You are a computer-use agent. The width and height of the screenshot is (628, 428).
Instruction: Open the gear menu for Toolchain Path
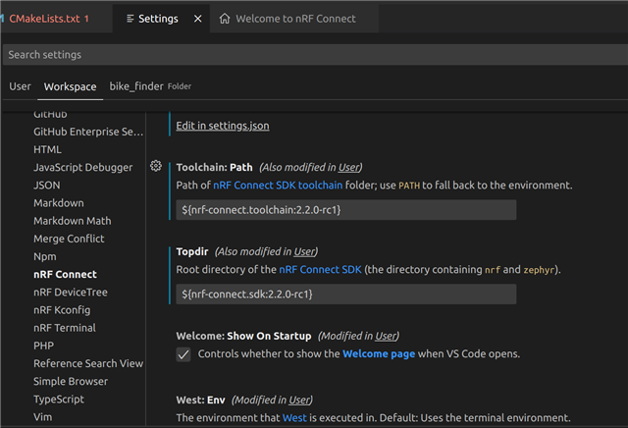[x=156, y=166]
